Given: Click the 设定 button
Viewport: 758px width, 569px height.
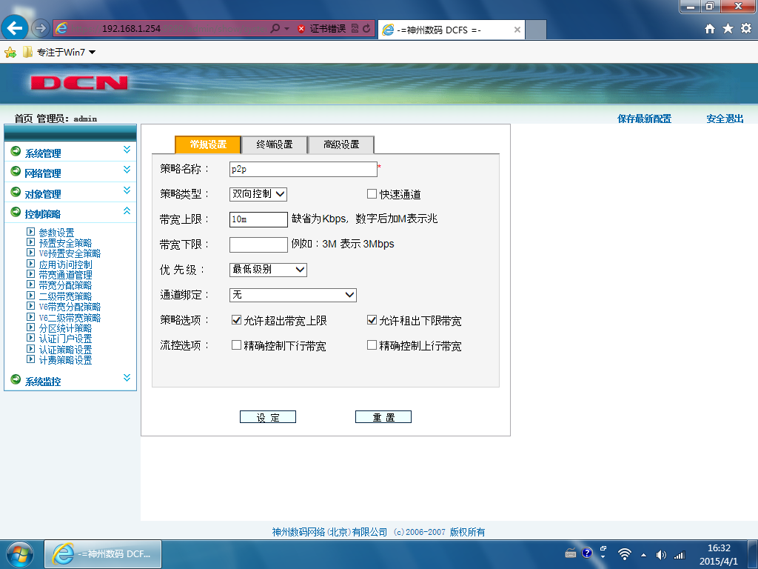Looking at the screenshot, I should point(268,417).
